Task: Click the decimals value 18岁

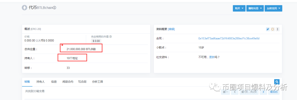Action: point(201,48)
